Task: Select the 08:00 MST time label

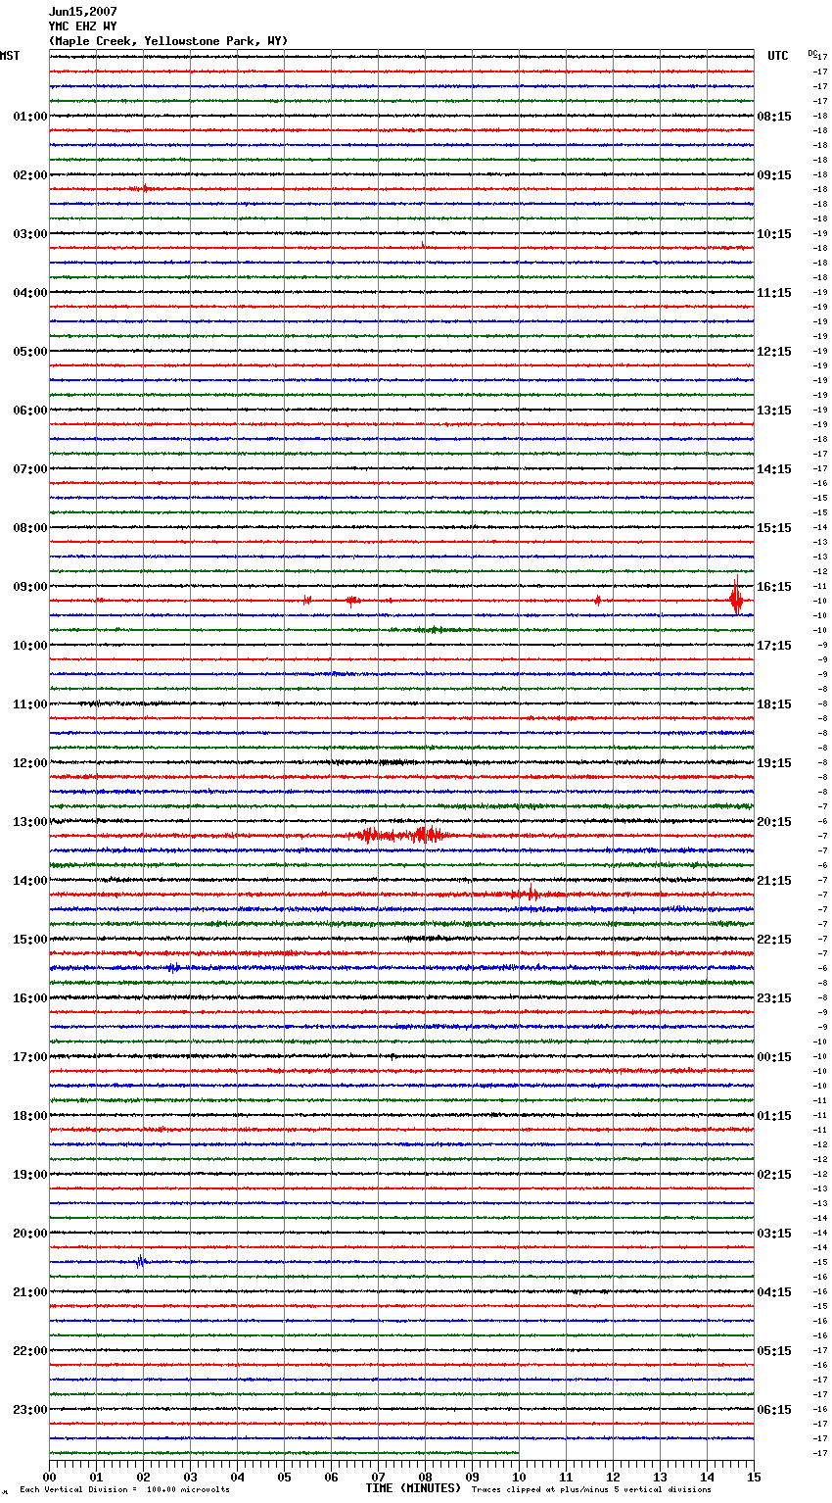Action: [x=30, y=528]
